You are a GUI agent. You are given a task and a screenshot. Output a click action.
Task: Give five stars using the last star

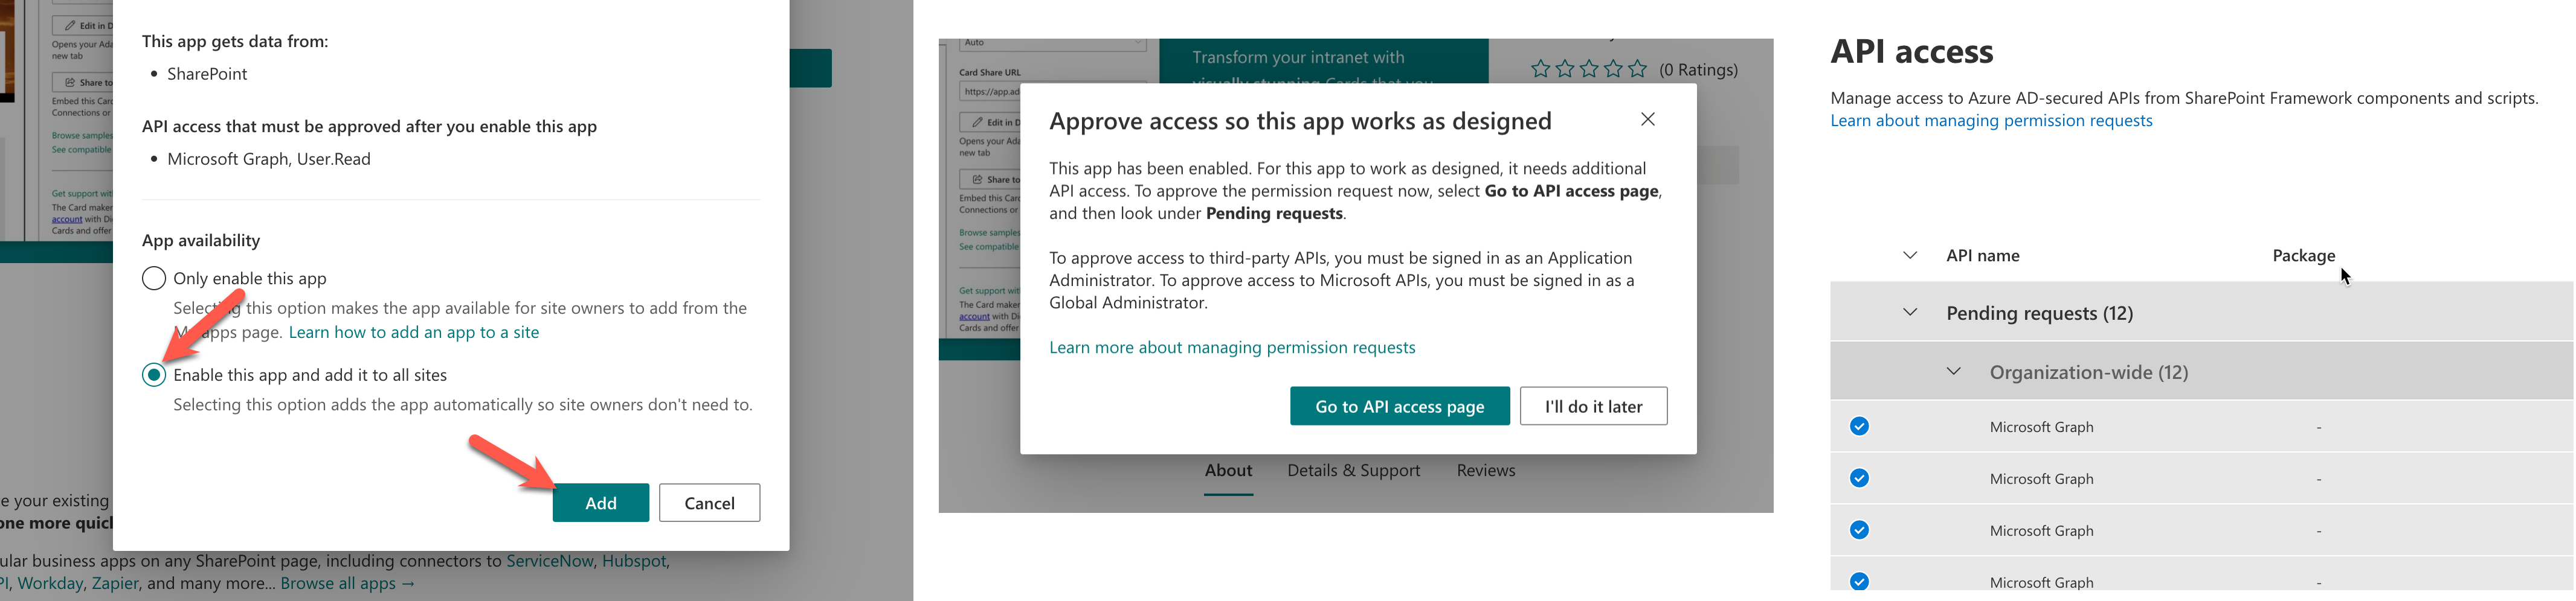[x=1637, y=69]
